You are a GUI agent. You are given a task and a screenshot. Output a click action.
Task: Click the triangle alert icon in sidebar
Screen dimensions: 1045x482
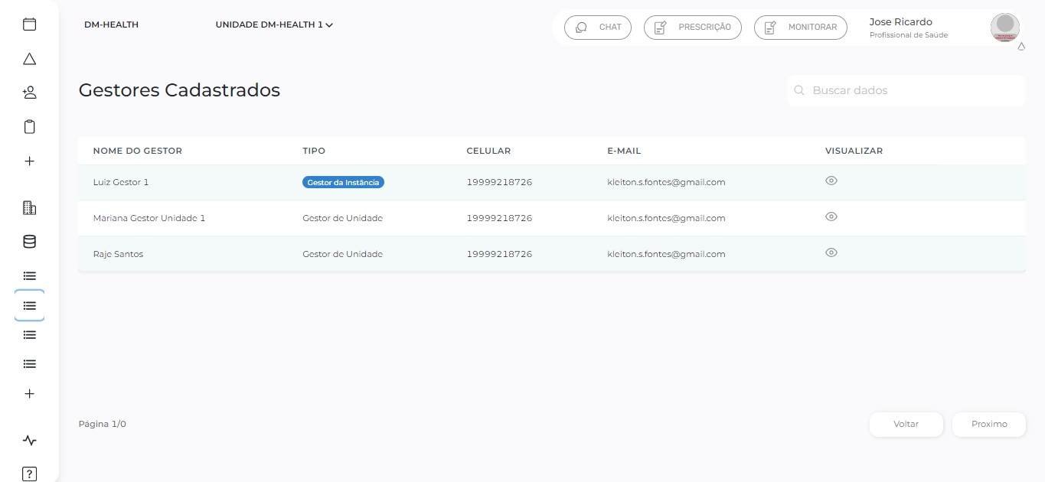tap(29, 59)
